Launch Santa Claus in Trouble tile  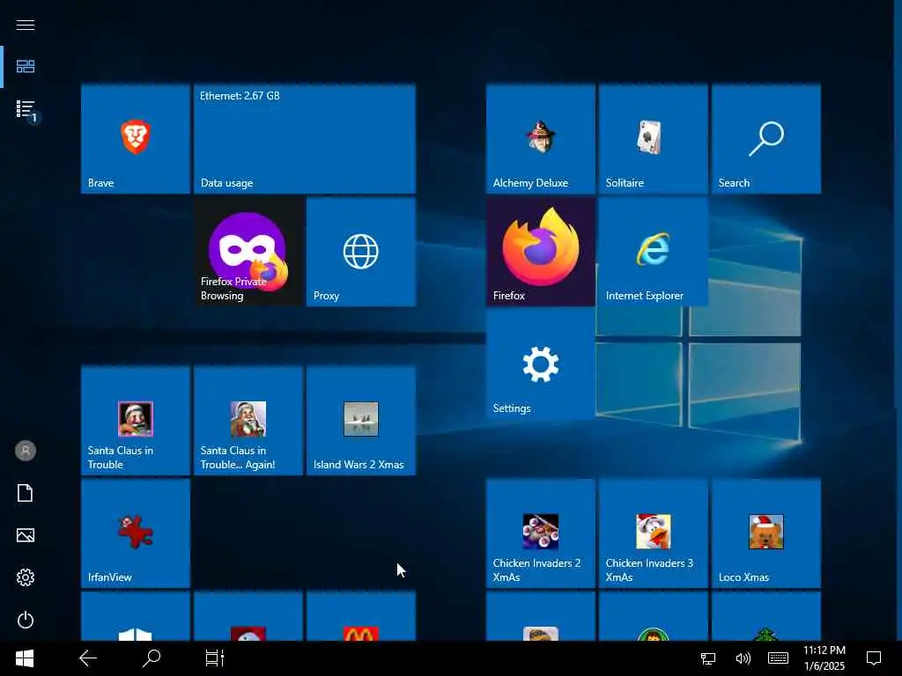point(135,421)
